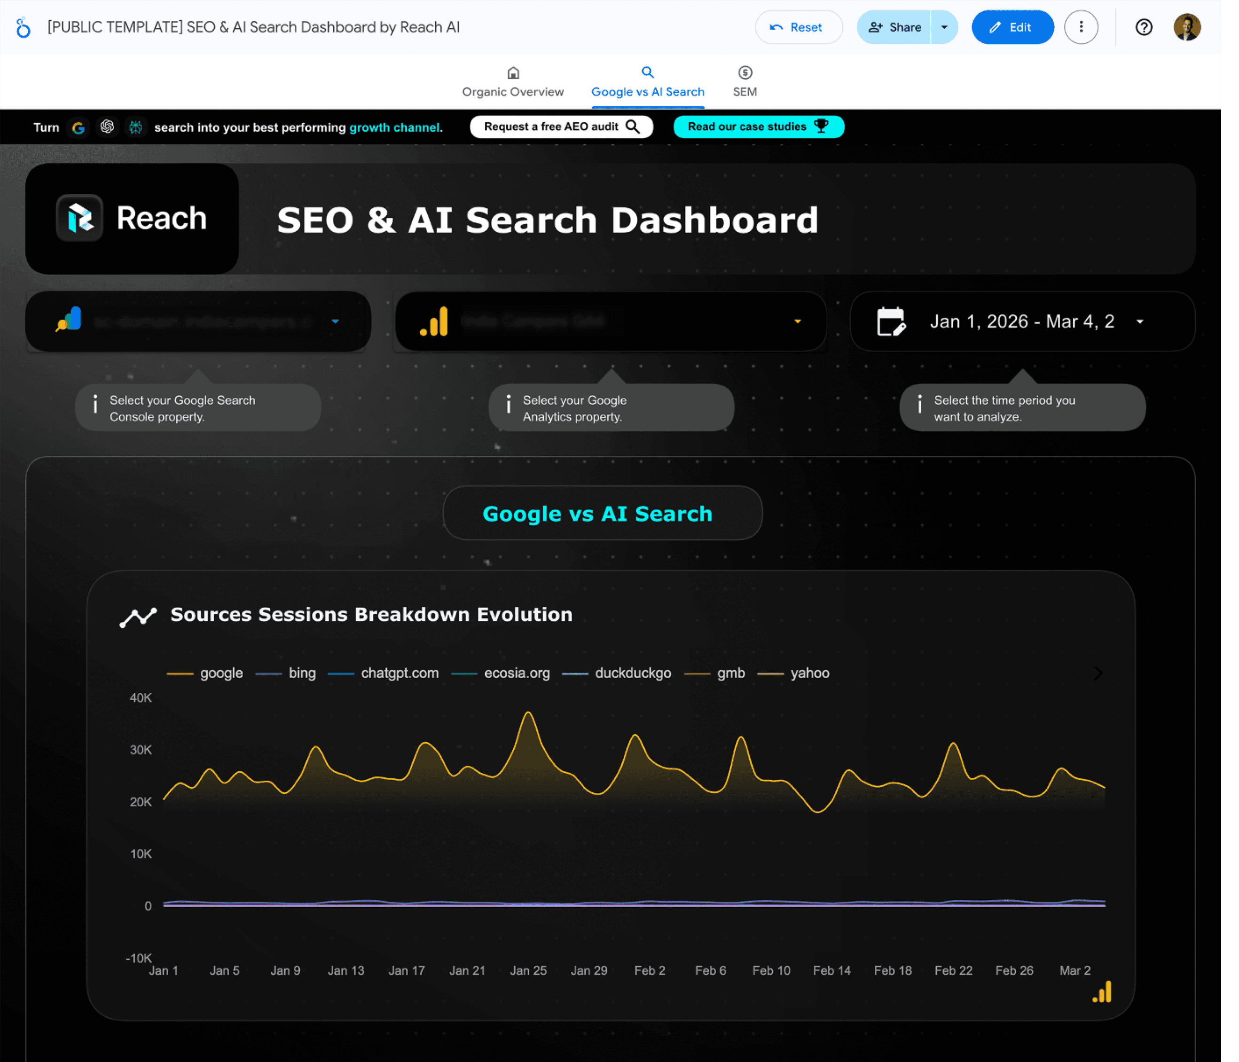This screenshot has height=1062, width=1239.
Task: Click the ChatGPT icon in banner
Action: click(x=107, y=127)
